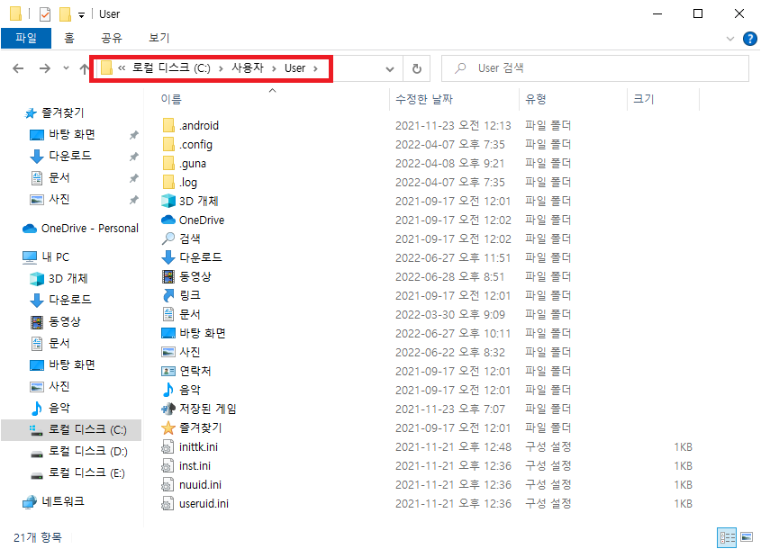761x549 pixels.
Task: Select pinned 바탕 화면 under 즐겨찾기
Action: (x=72, y=134)
